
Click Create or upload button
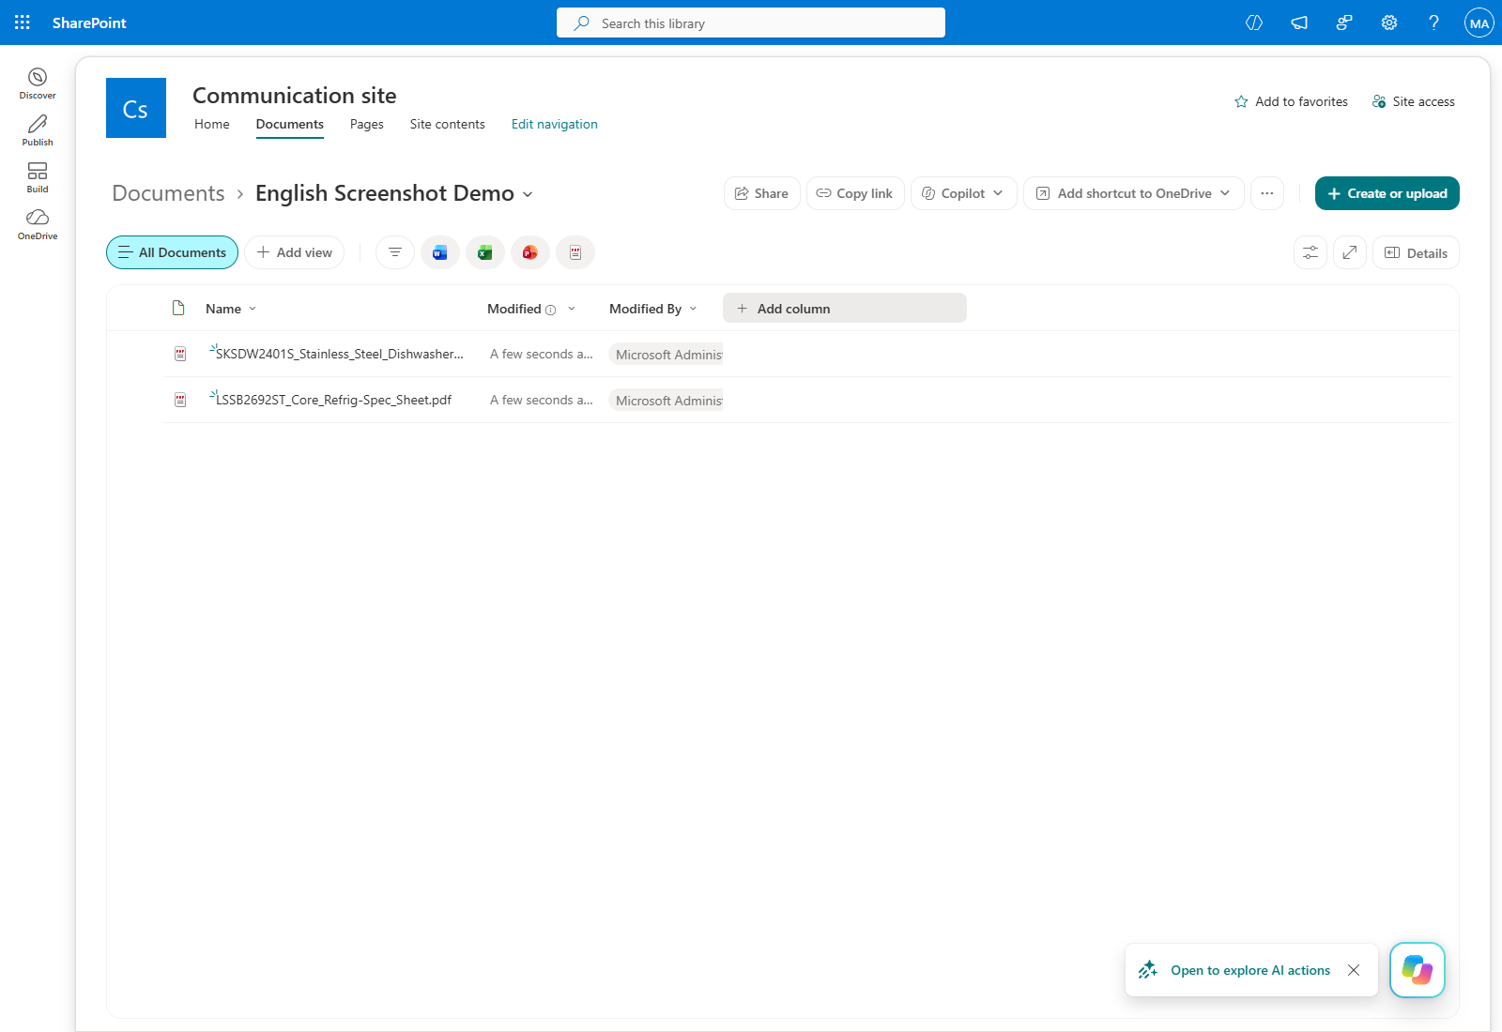[x=1387, y=193]
